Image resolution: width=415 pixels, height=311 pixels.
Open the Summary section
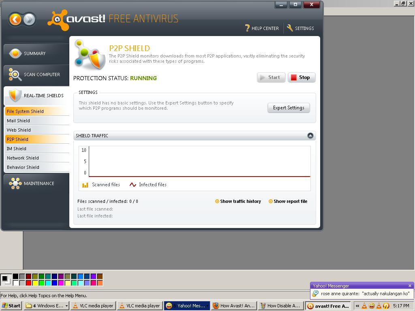pyautogui.click(x=36, y=53)
